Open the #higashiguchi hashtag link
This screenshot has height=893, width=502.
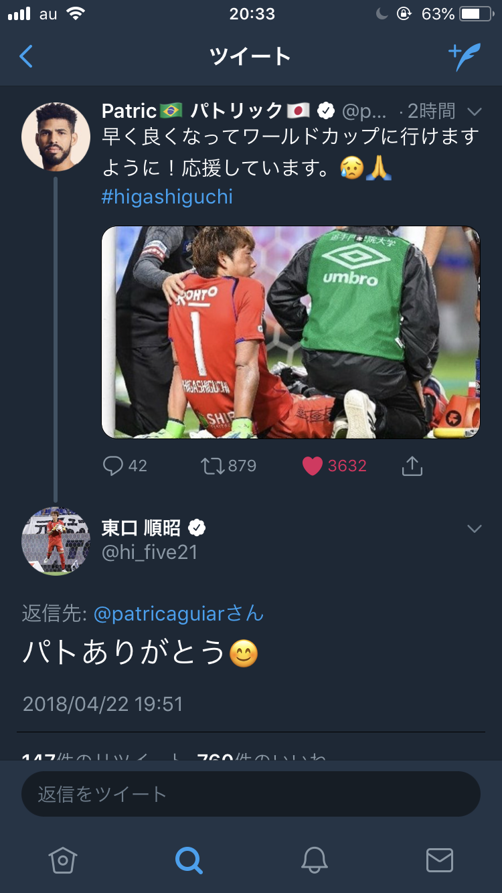tap(167, 197)
